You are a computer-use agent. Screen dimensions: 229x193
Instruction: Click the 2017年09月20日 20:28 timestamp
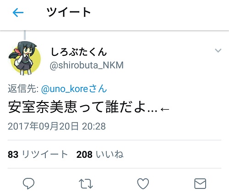coord(57,126)
